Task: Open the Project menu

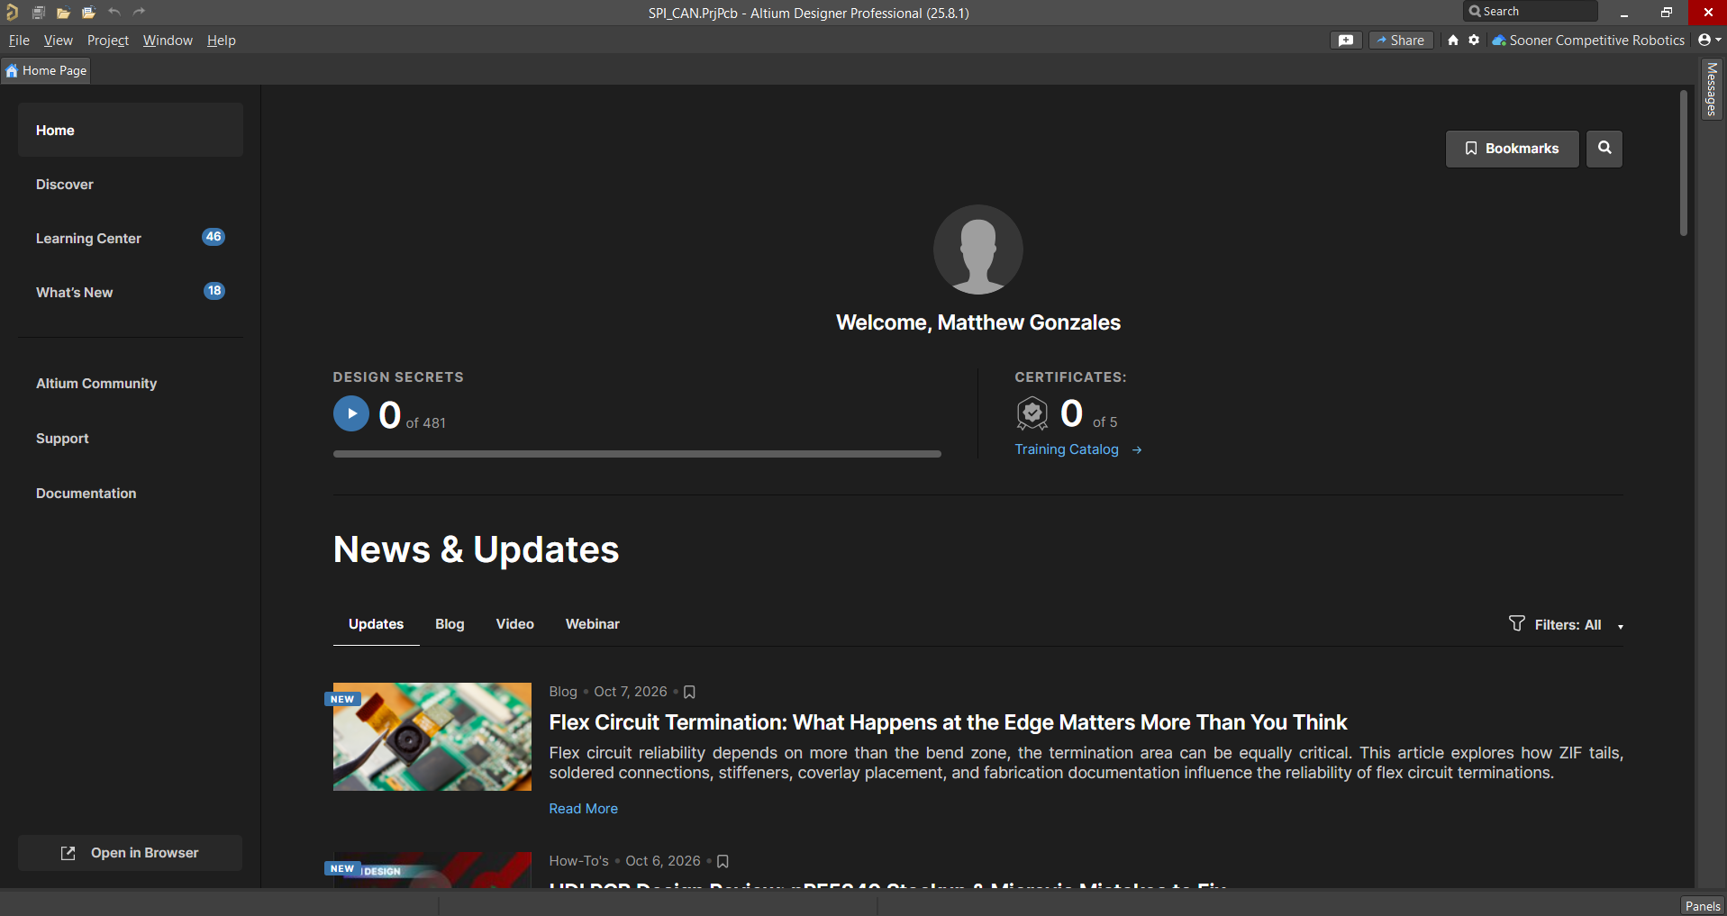Action: point(108,41)
